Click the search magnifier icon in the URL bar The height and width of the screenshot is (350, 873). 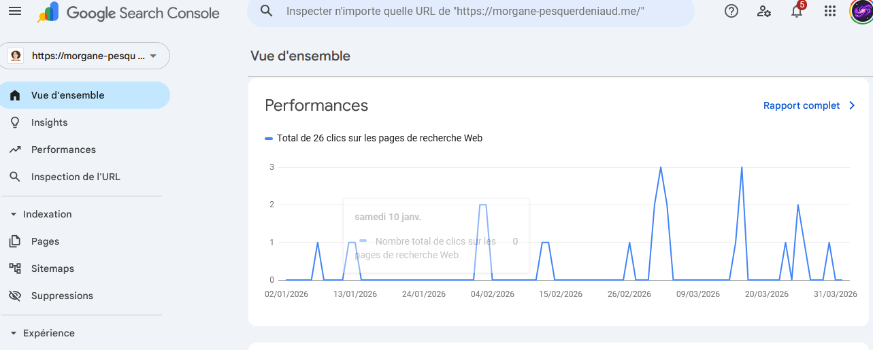(267, 11)
